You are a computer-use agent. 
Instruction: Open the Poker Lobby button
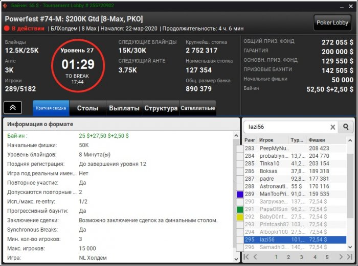(x=332, y=22)
